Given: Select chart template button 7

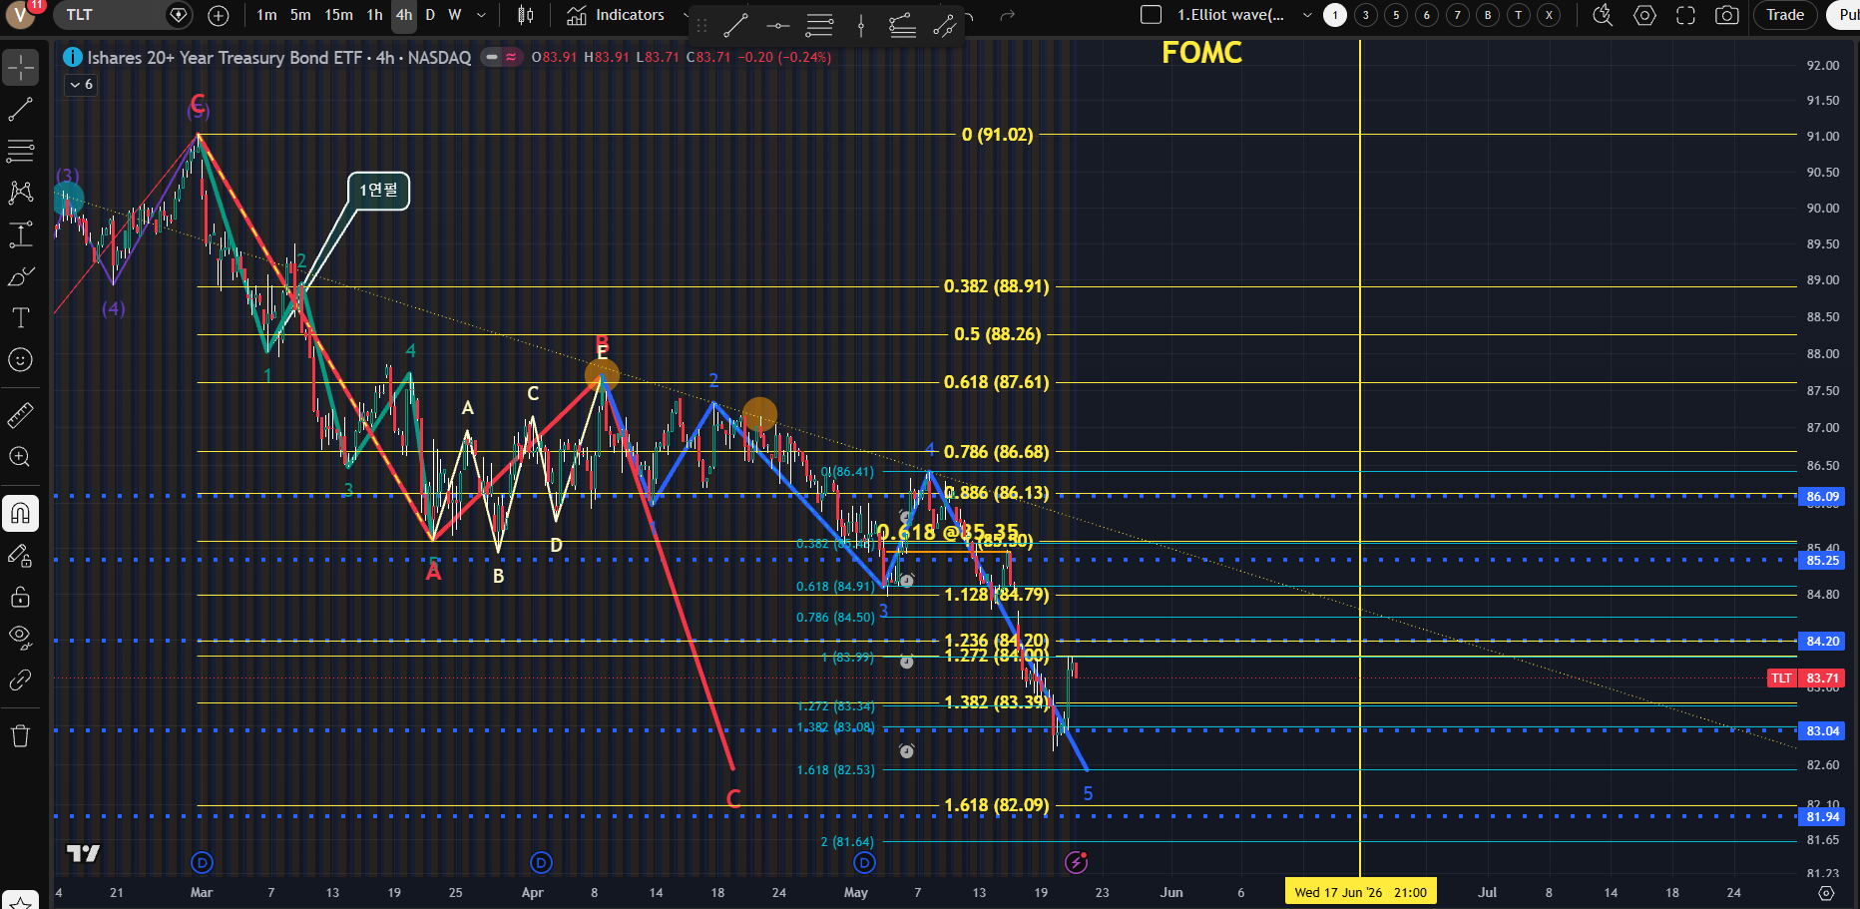Looking at the screenshot, I should click(x=1458, y=15).
